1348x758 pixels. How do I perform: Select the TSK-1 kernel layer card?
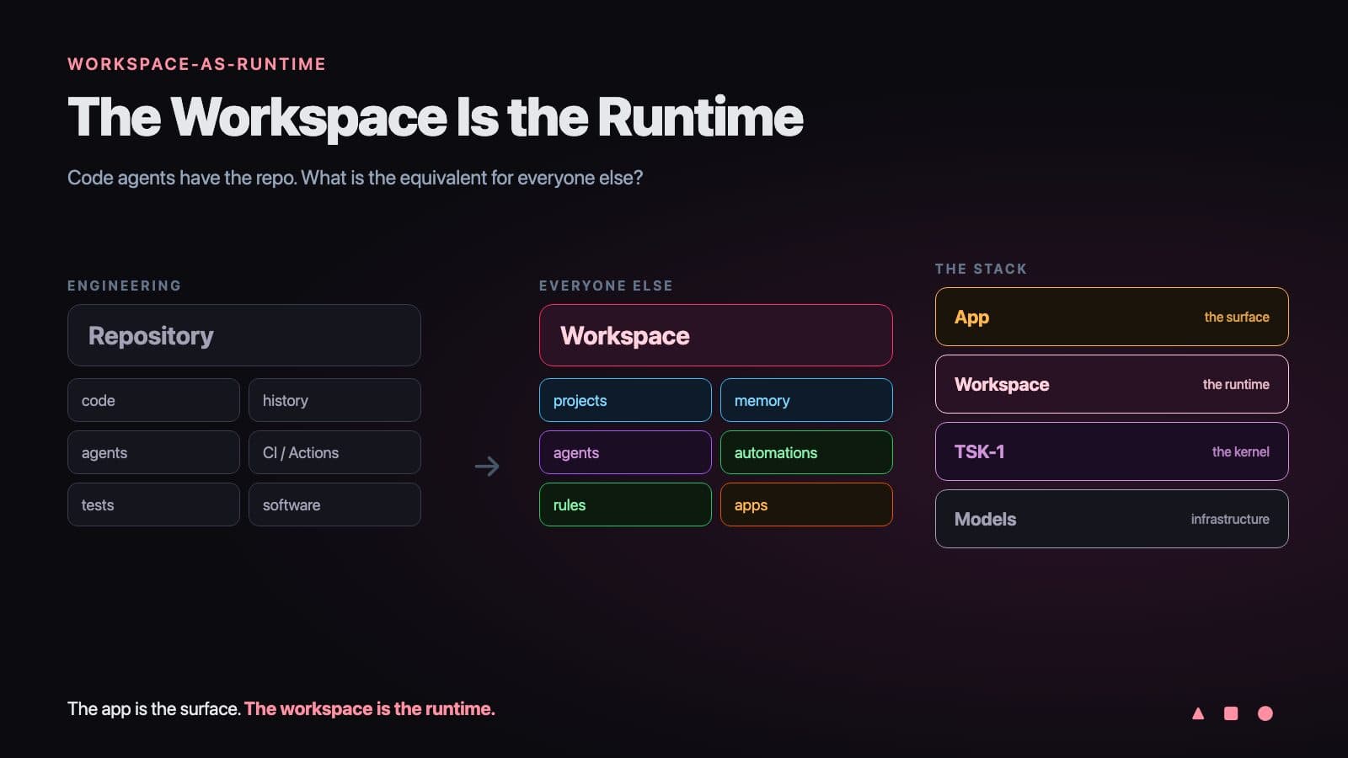click(x=1112, y=451)
